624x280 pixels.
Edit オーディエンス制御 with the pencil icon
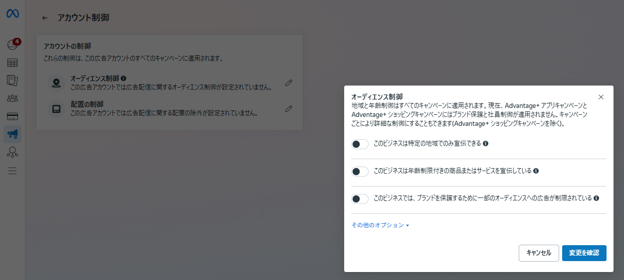click(x=288, y=83)
